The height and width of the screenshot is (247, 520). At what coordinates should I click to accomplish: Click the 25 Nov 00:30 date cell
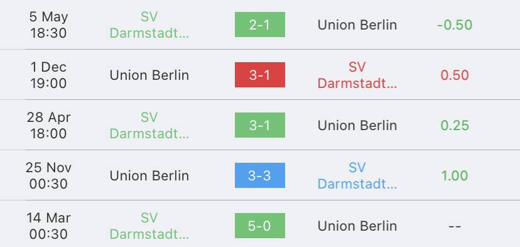[x=48, y=175]
